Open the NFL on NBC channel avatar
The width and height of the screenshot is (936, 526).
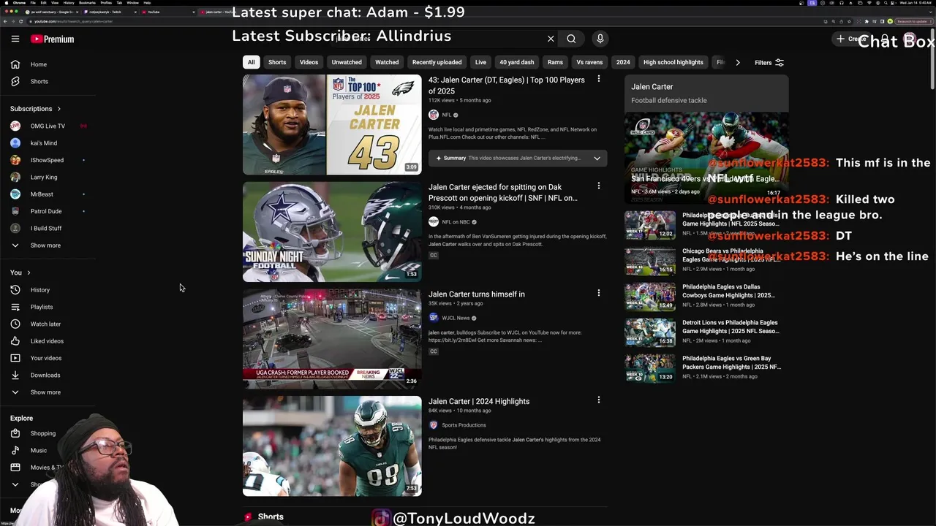(434, 222)
